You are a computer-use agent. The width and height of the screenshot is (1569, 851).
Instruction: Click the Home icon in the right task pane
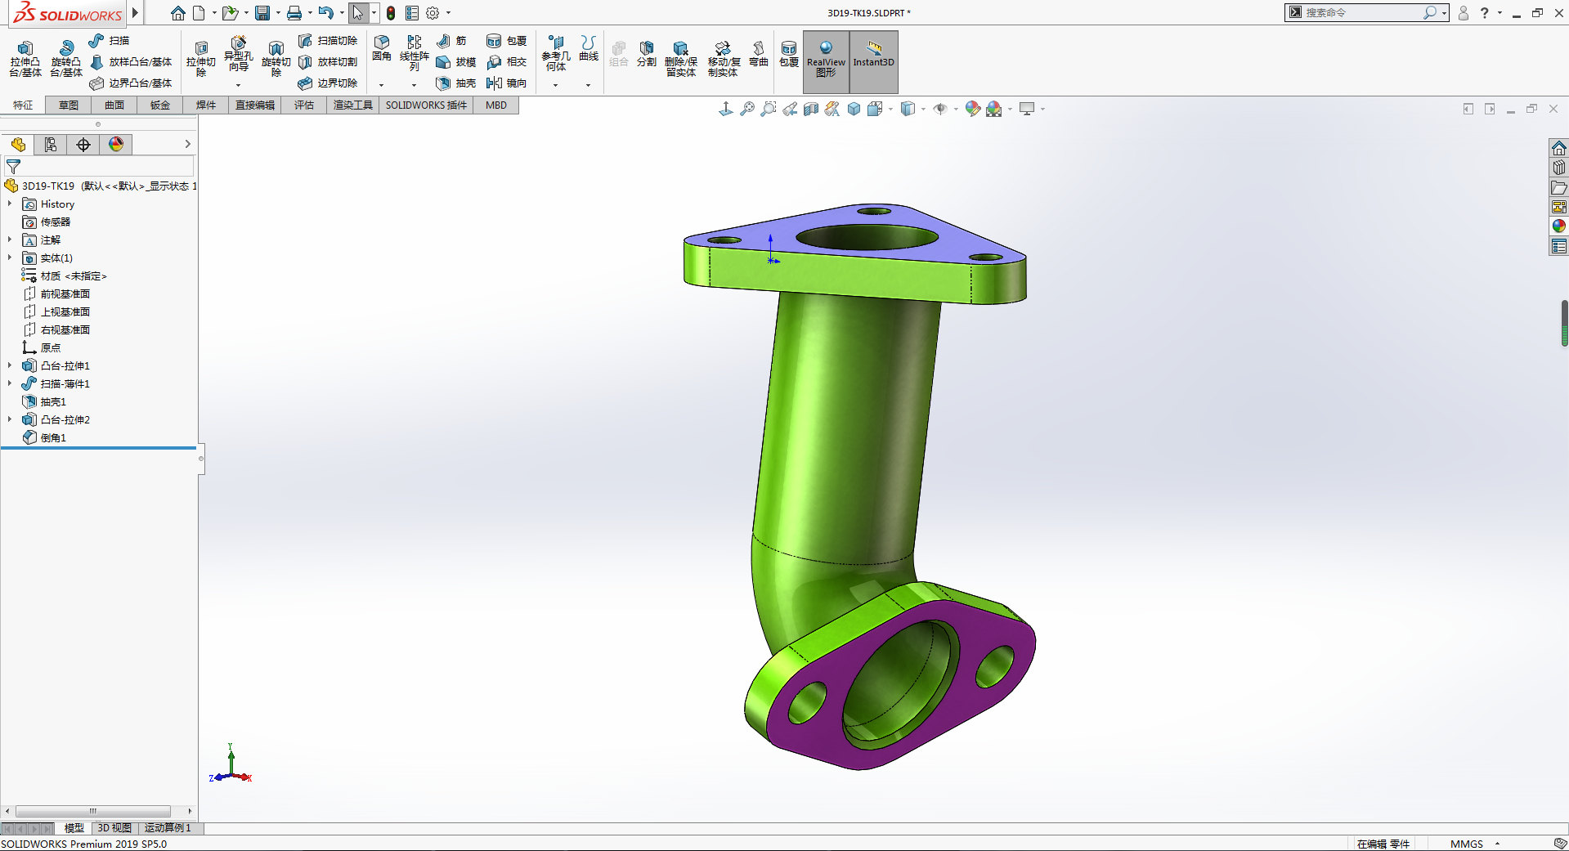(1559, 148)
